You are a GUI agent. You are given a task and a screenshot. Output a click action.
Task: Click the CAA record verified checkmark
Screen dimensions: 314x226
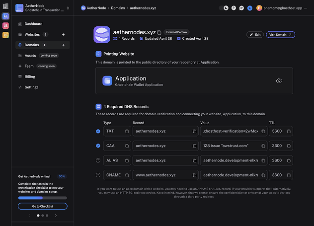tap(98, 146)
